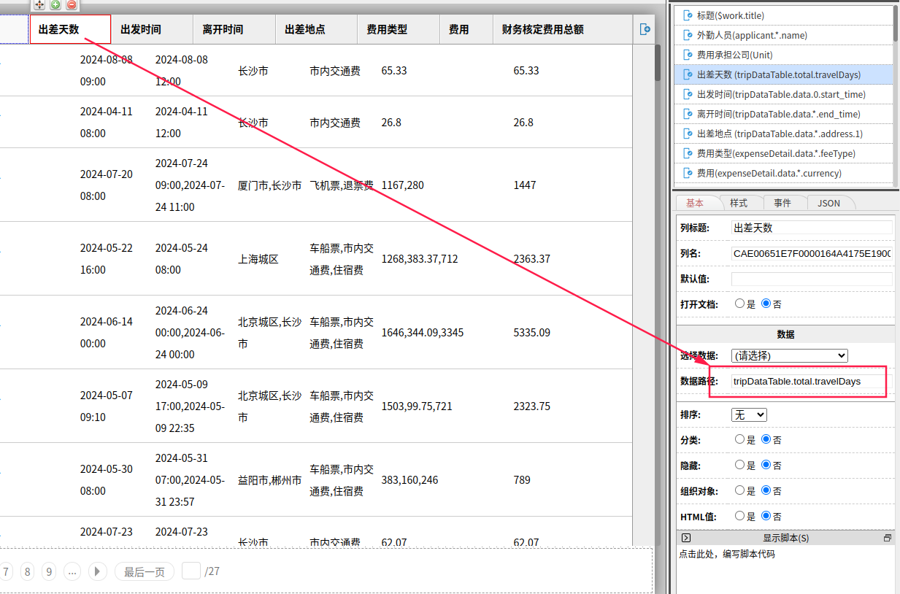Viewport: 900px width, 594px height.
Task: Select the move/drag handle icon above the table
Action: point(39,5)
